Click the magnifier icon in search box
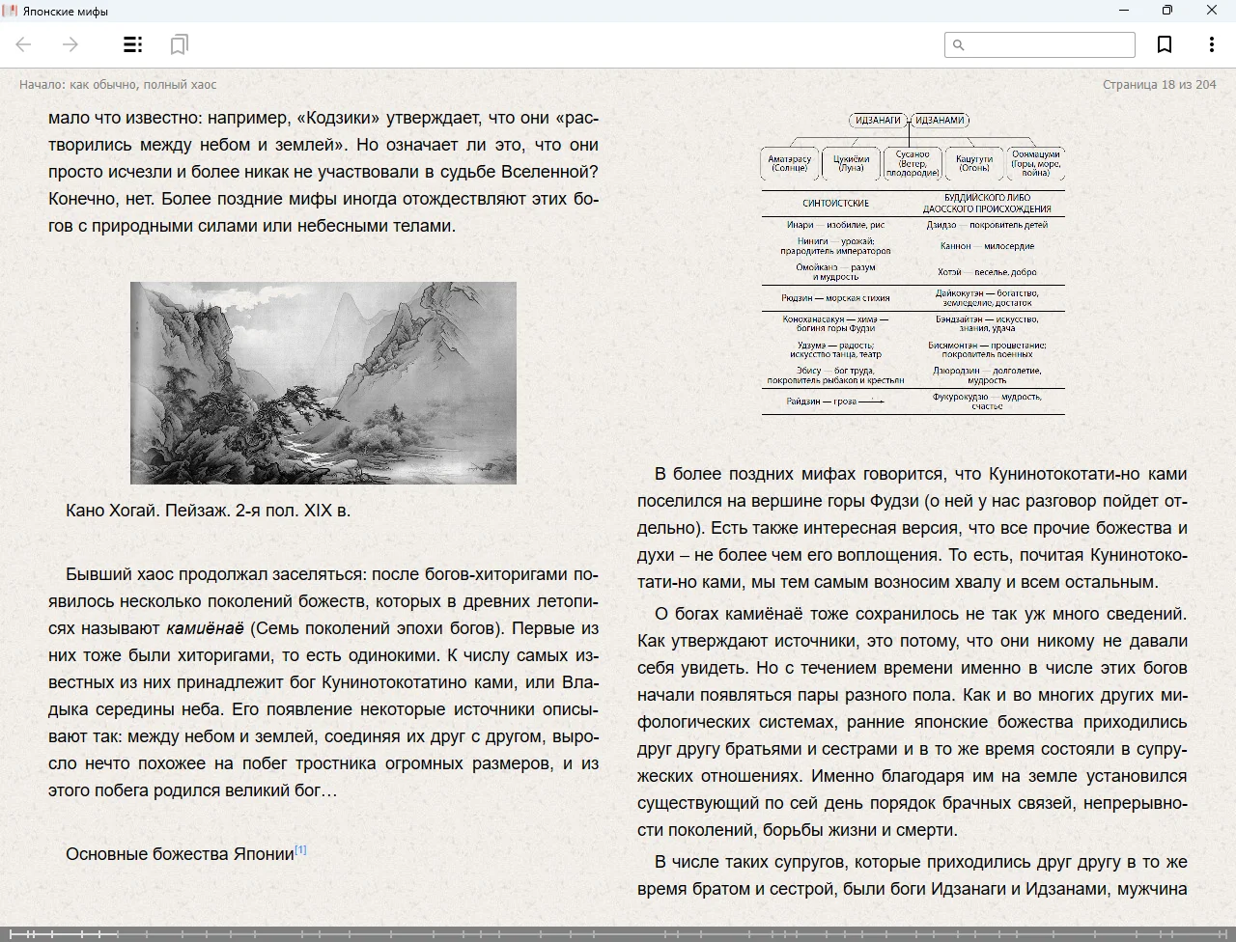 [959, 44]
